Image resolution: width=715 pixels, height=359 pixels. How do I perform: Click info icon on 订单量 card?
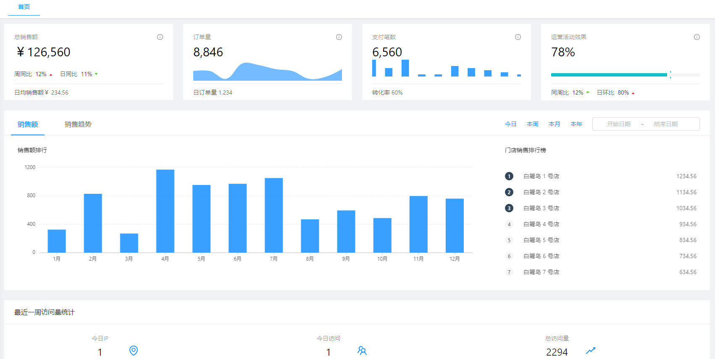coord(339,37)
